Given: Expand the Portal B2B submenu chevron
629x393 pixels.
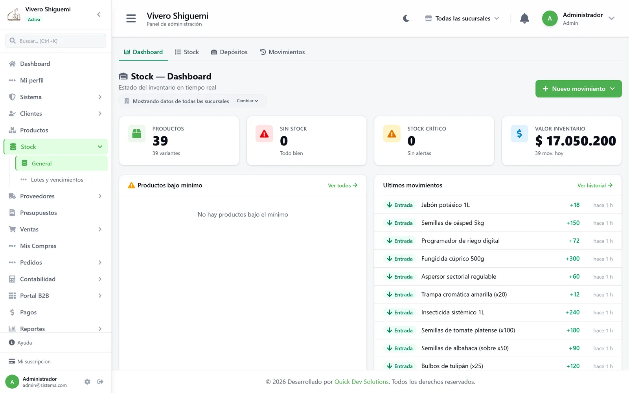Looking at the screenshot, I should point(100,296).
